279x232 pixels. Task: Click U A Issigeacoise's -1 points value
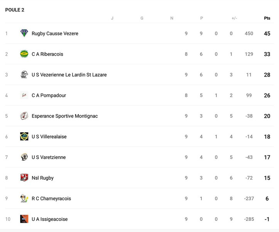[267, 219]
